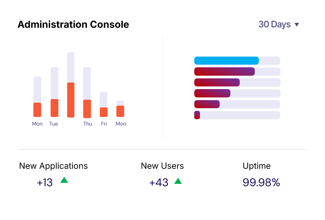Click the "New Users" label

162,166
